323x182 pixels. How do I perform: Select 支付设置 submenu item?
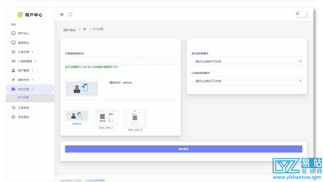(23, 97)
